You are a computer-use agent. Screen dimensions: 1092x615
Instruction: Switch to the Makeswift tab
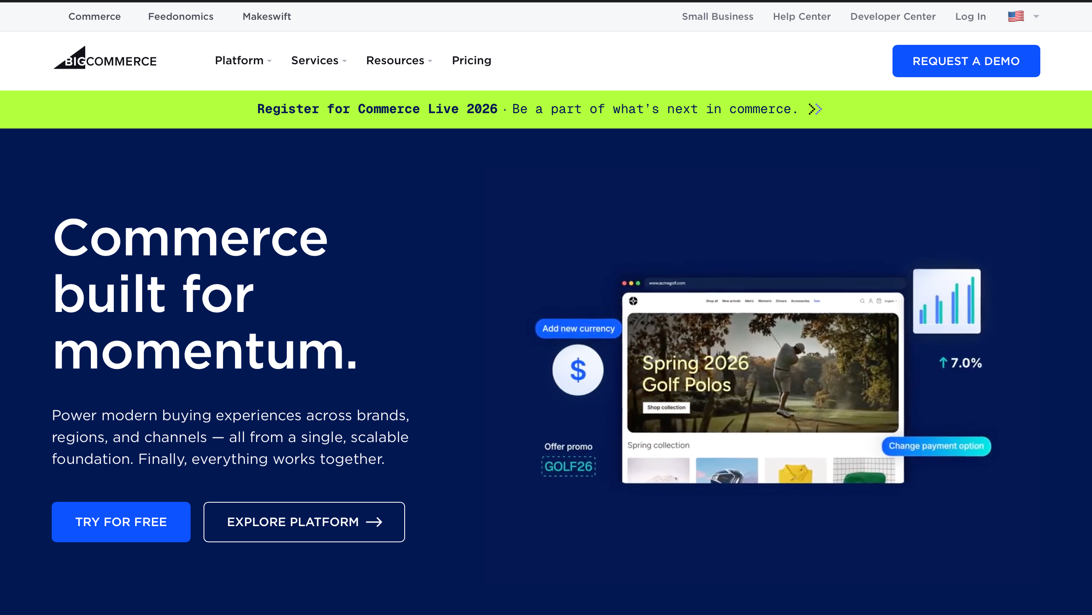click(267, 17)
